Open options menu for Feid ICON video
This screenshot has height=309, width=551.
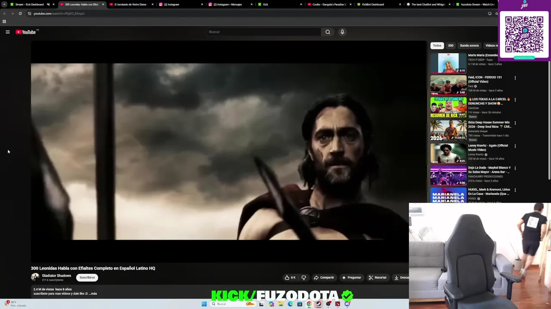click(515, 78)
